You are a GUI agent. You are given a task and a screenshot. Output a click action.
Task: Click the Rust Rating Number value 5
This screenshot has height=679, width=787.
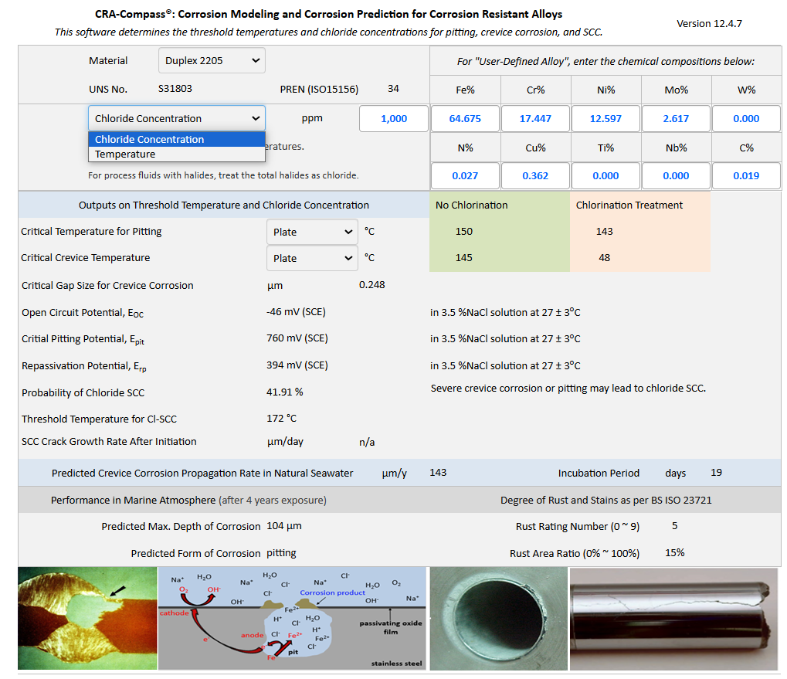tap(674, 526)
